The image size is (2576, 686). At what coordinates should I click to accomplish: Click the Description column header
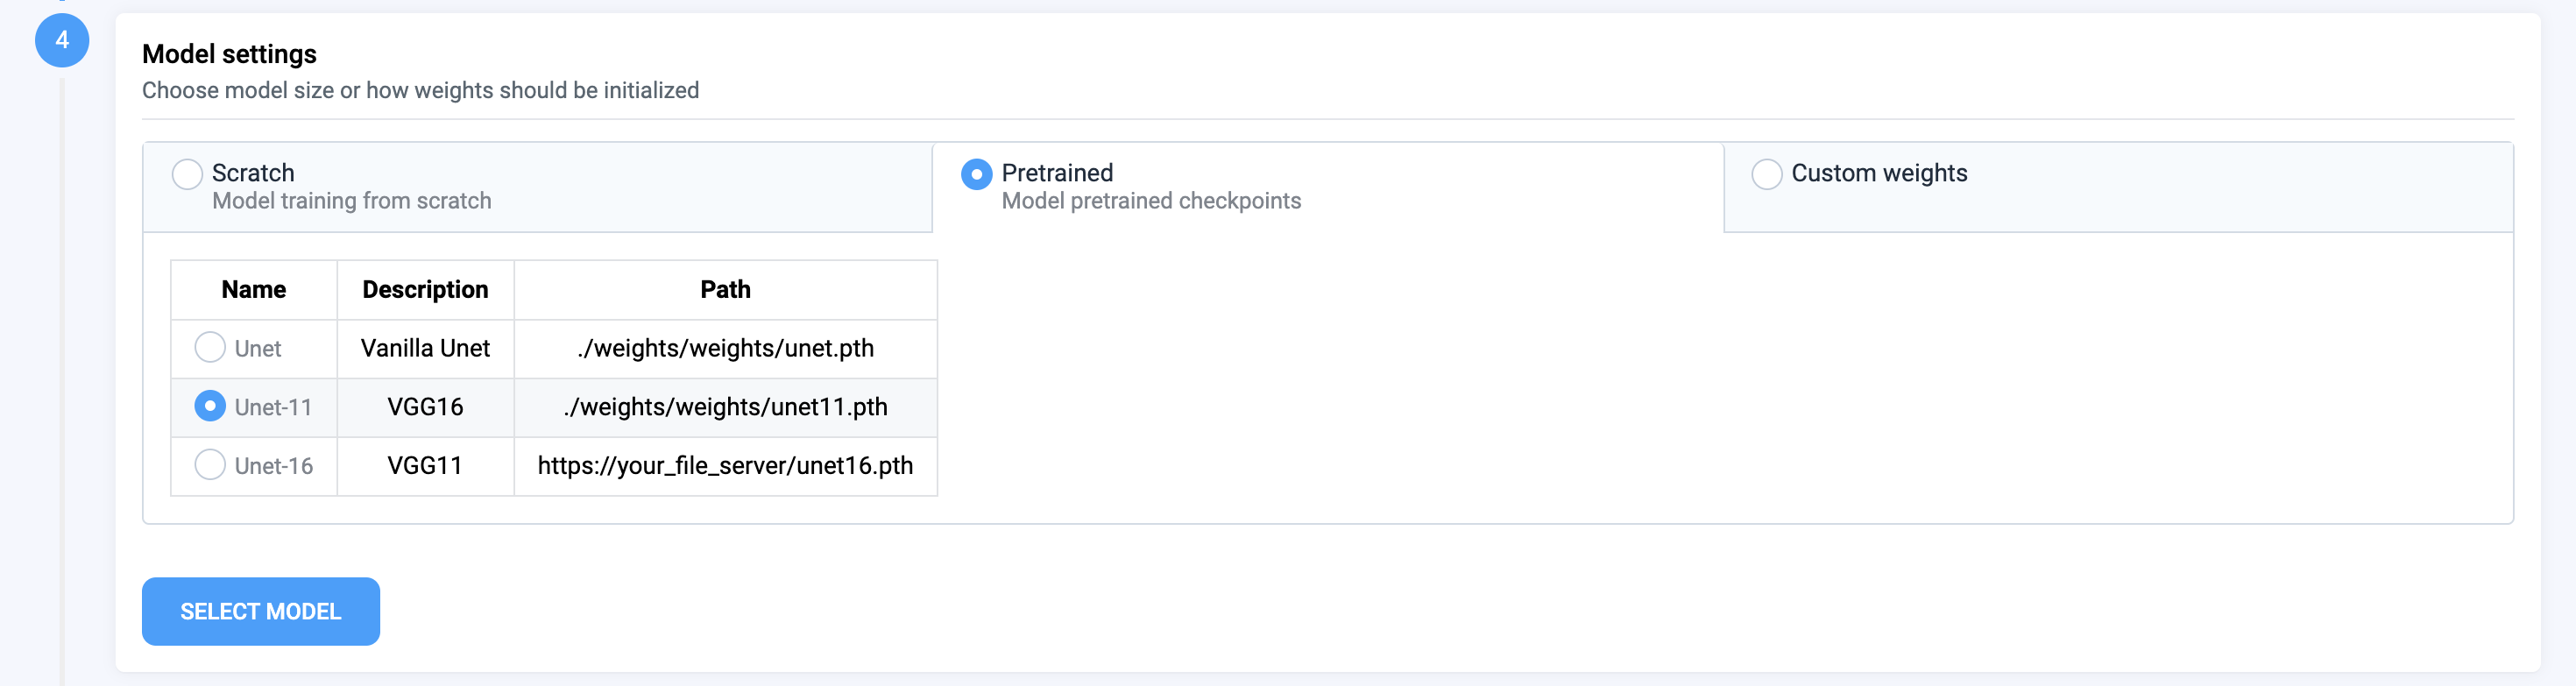click(x=425, y=290)
